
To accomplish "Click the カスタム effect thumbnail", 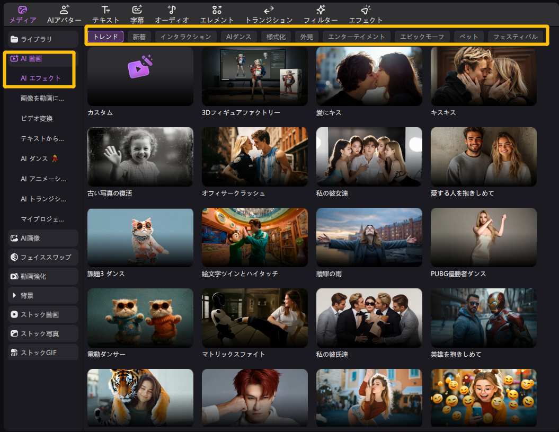I will coord(140,76).
